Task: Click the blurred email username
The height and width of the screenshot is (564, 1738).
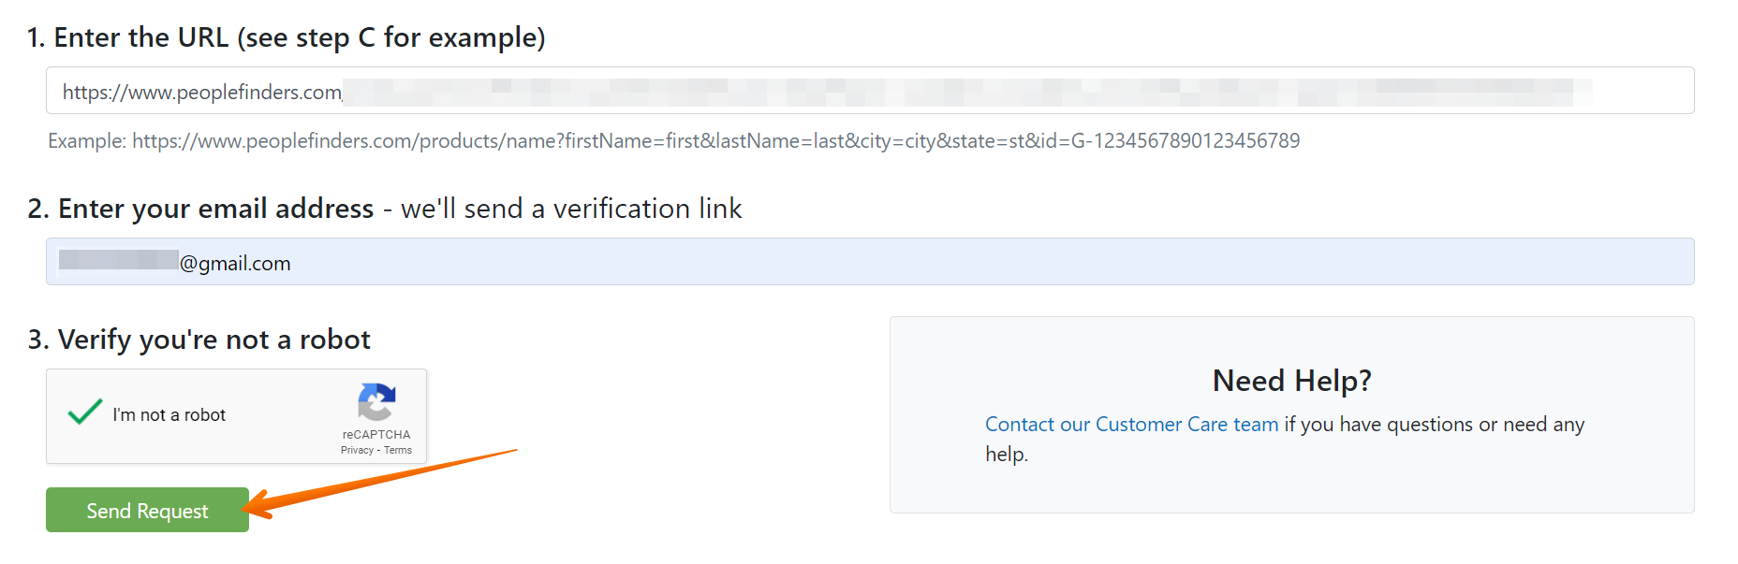Action: (119, 260)
